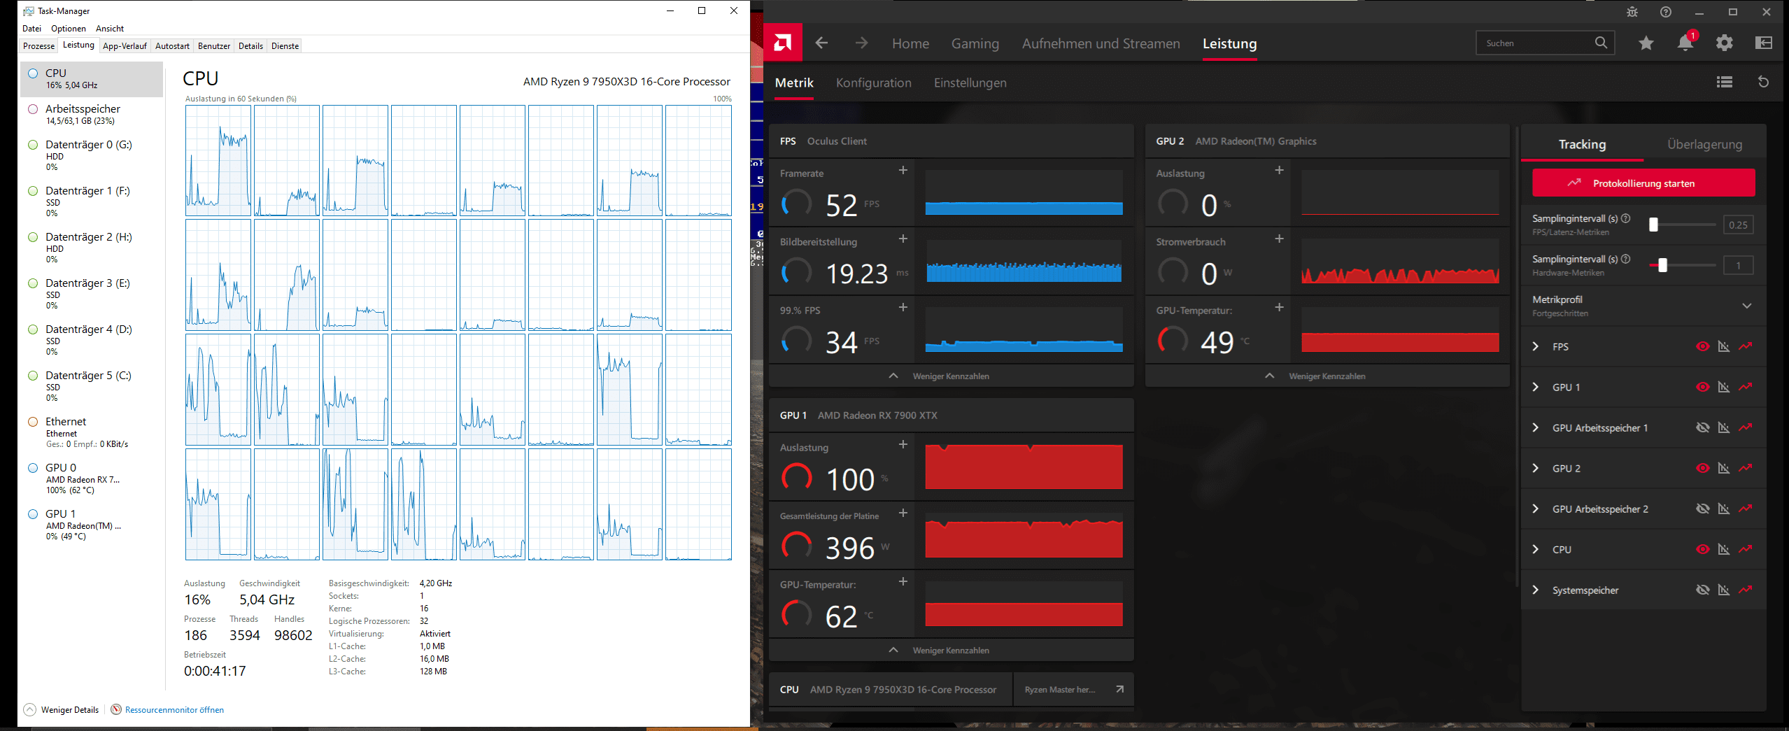Screen dimensions: 1789x731
Task: Click the plus icon next to GPU 1 Auslastung 100%
Action: click(903, 444)
